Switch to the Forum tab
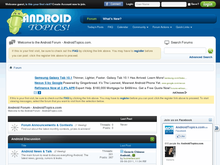 (92, 19)
